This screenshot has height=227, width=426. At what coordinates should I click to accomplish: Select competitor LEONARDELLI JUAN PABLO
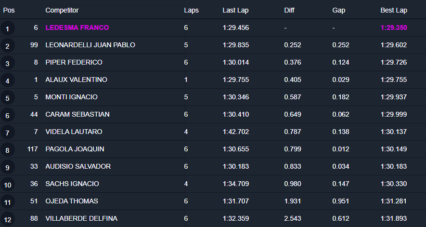coord(90,45)
